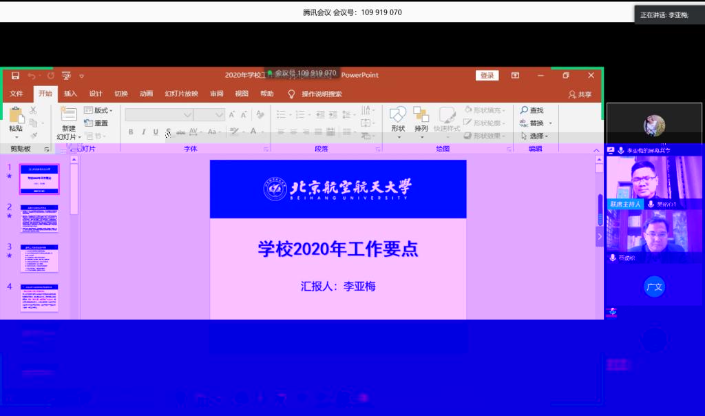This screenshot has width=705, height=416.
Task: Click the 共享 share button
Action: (580, 94)
